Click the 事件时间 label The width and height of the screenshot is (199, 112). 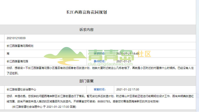pyautogui.click(x=99, y=61)
